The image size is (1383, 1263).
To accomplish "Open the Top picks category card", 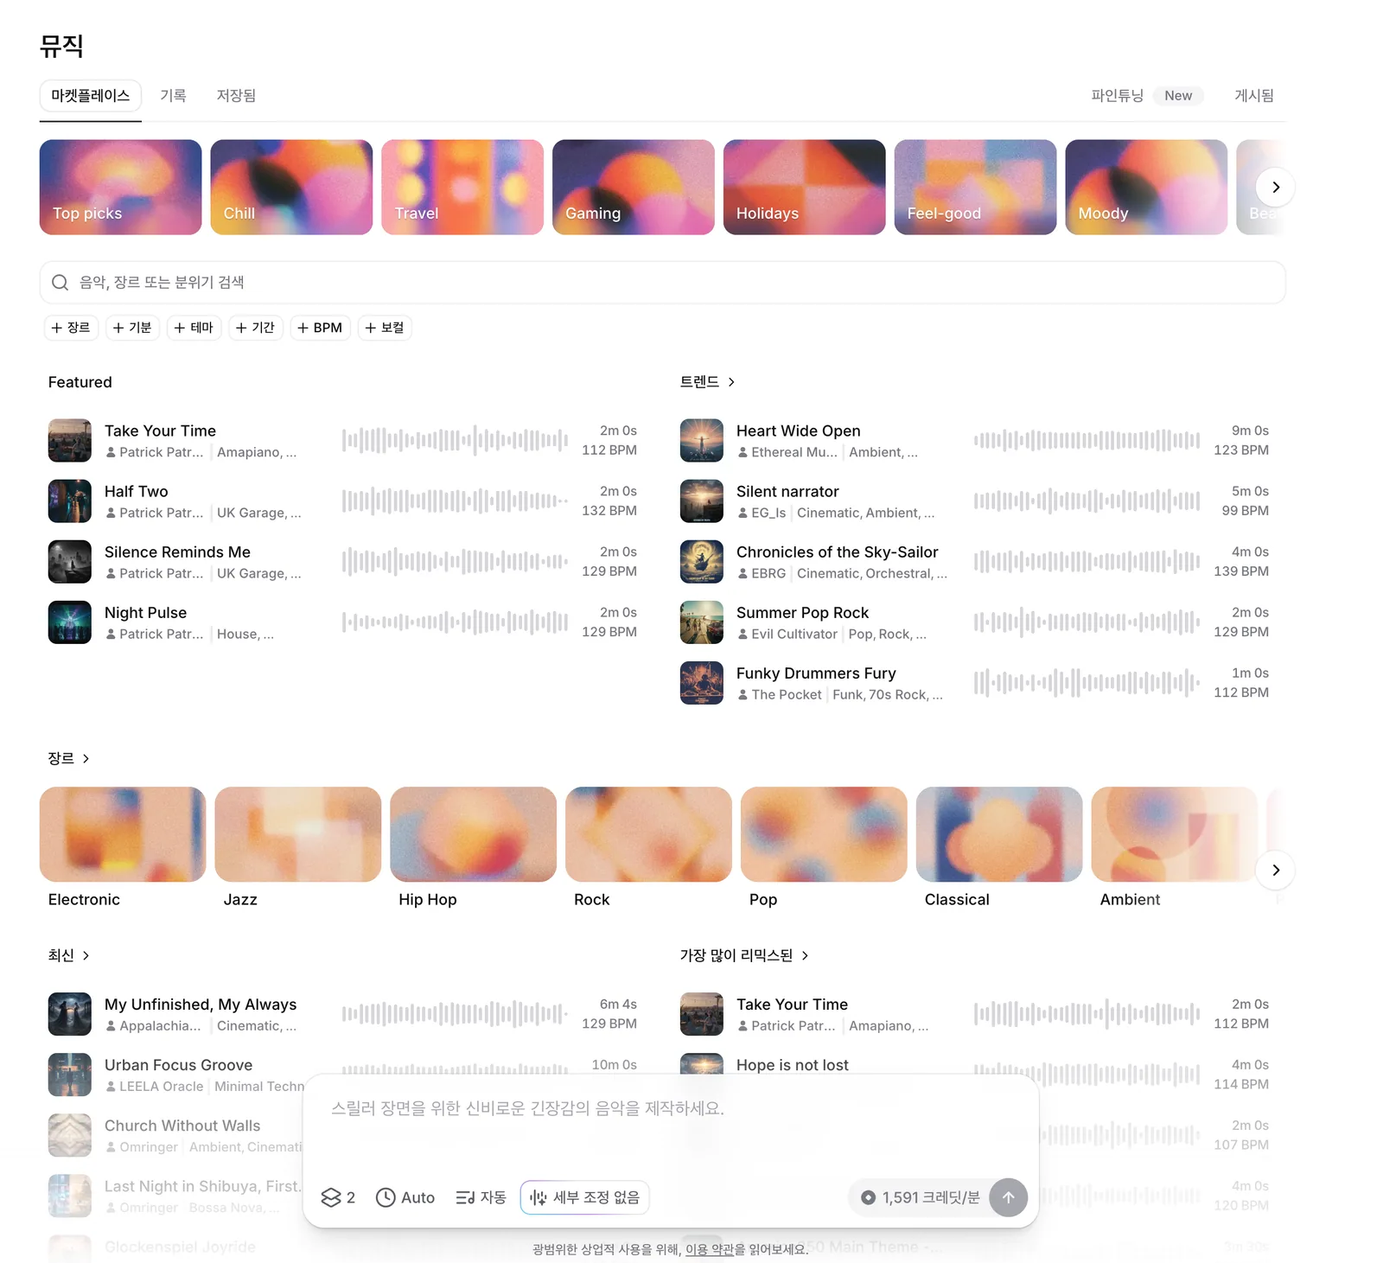I will [x=120, y=188].
